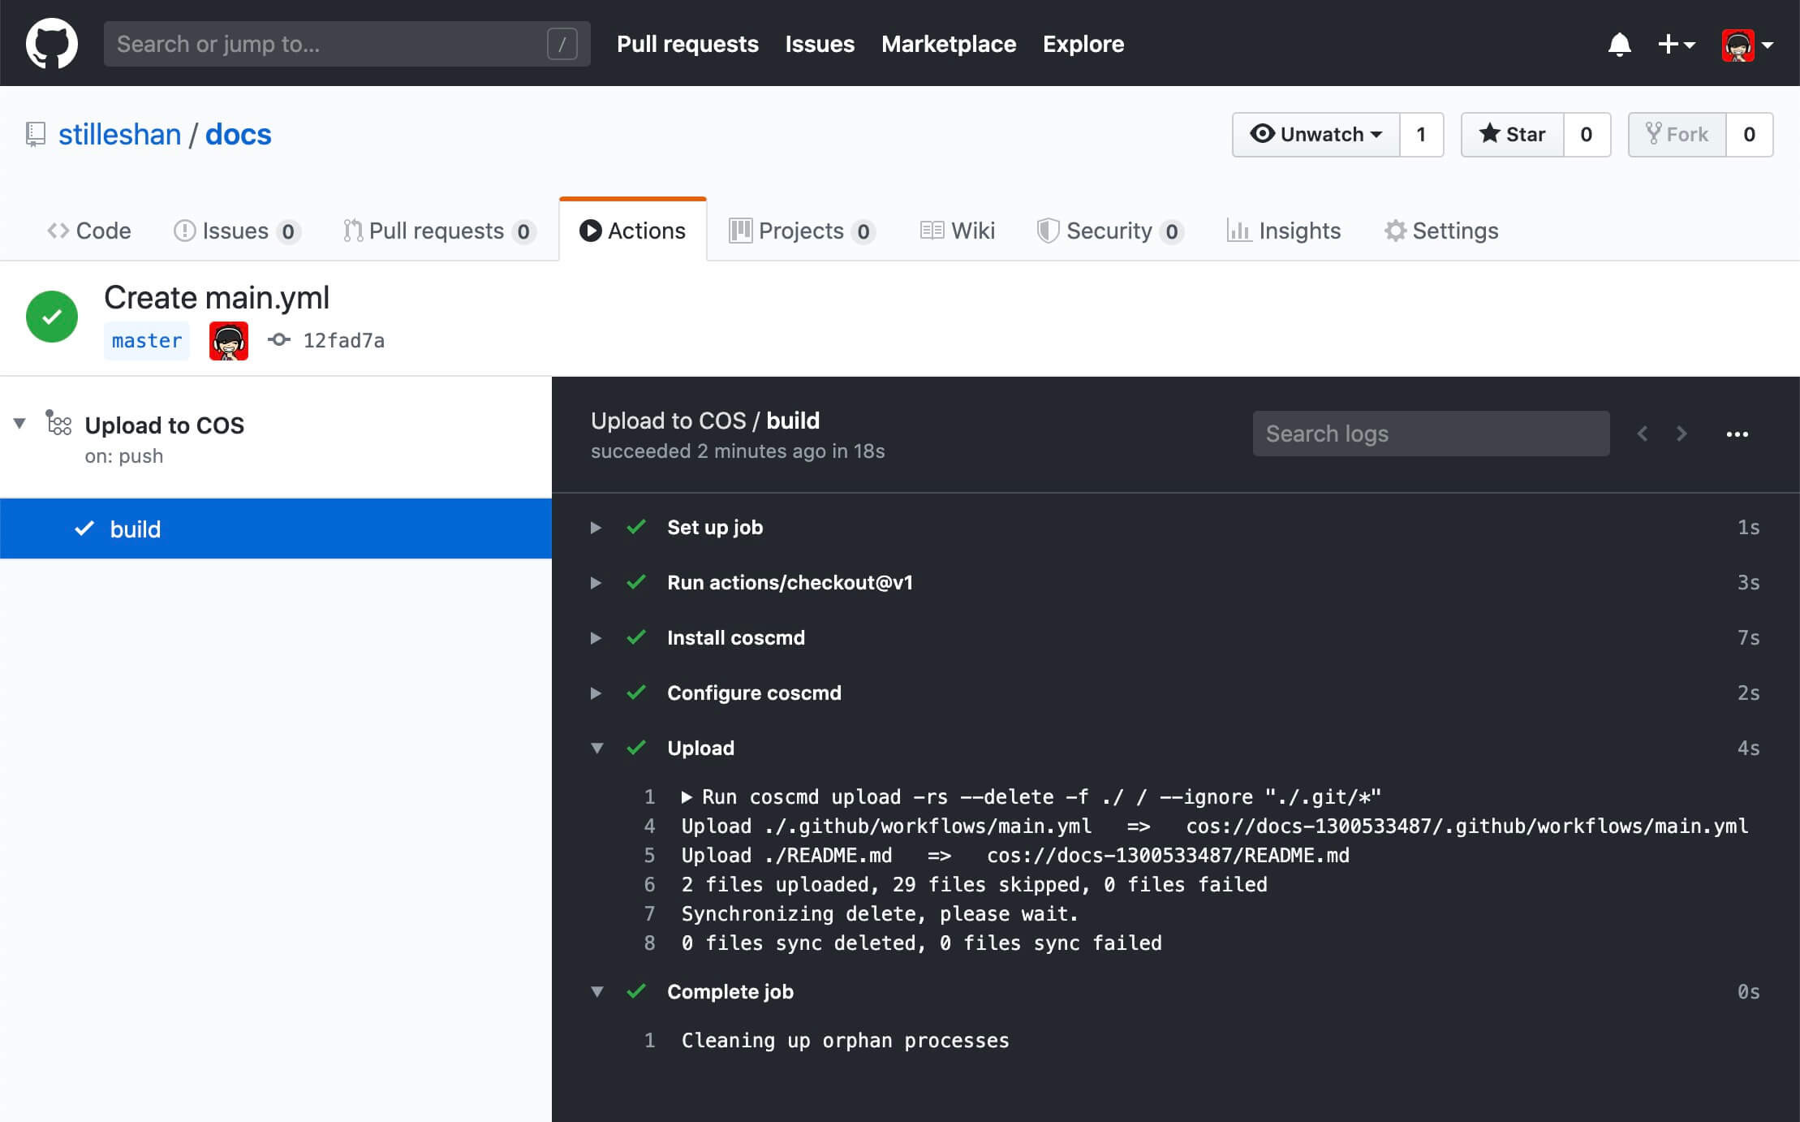Viewport: 1800px width, 1122px height.
Task: Click the green workflow success status icon
Action: point(52,317)
